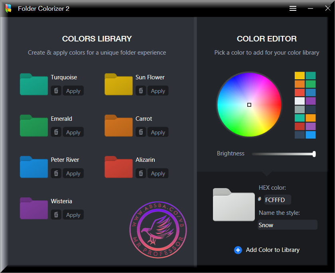Click the Snow folder preview in editor
Viewport: 335px width, 273px height.
click(x=234, y=205)
